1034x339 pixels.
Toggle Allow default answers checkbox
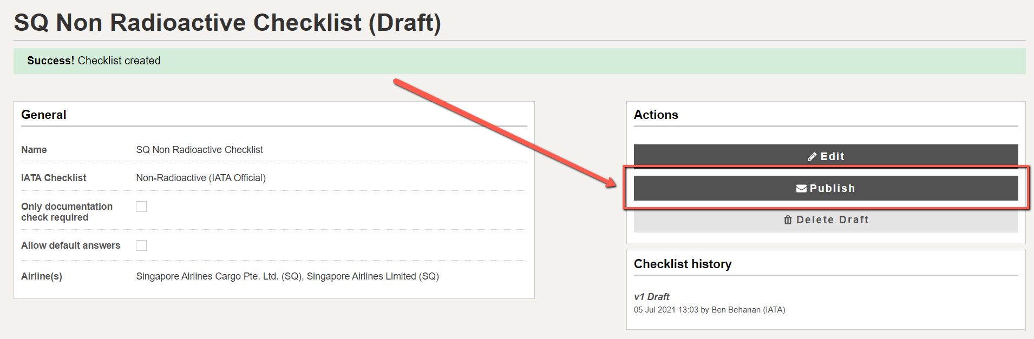click(141, 245)
